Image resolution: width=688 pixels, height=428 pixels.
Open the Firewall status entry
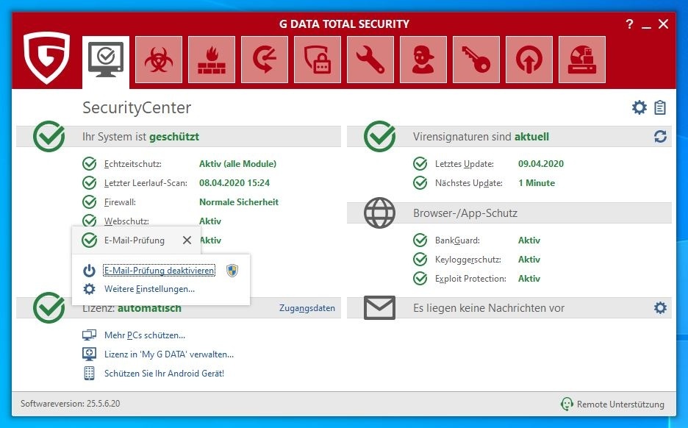120,202
